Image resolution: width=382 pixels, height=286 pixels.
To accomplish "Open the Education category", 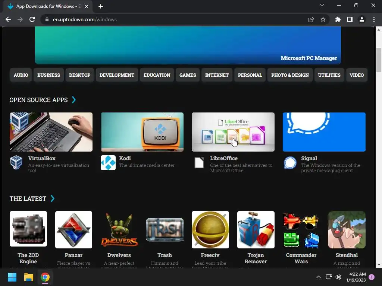I will click(x=157, y=75).
